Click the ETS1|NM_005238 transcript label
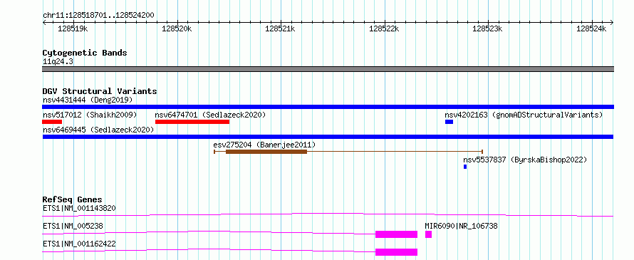The image size is (634, 260). point(73,226)
